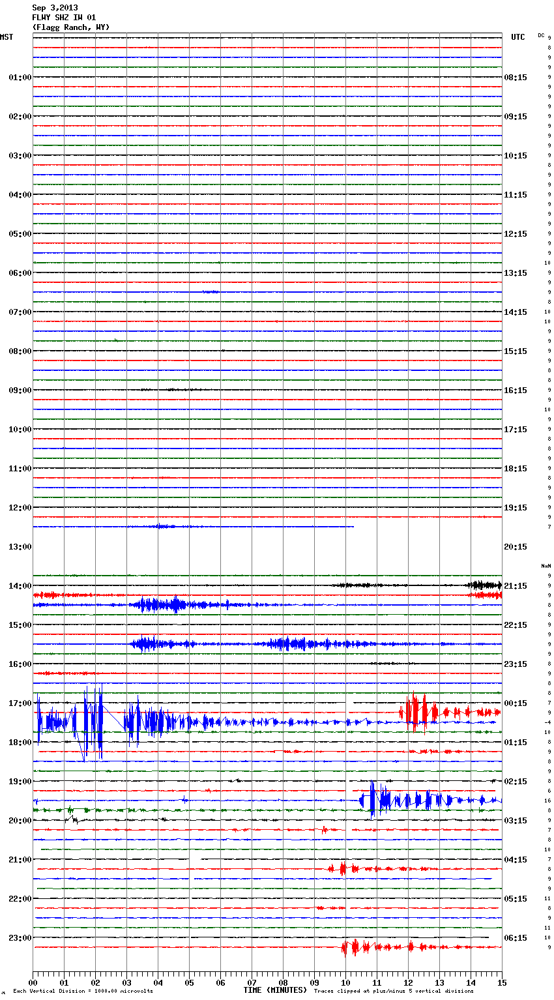Click the "TIME (MINUTES)" axis title

coord(275,990)
